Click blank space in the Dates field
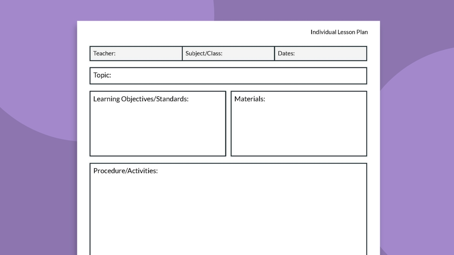The image size is (454, 255). (x=332, y=54)
